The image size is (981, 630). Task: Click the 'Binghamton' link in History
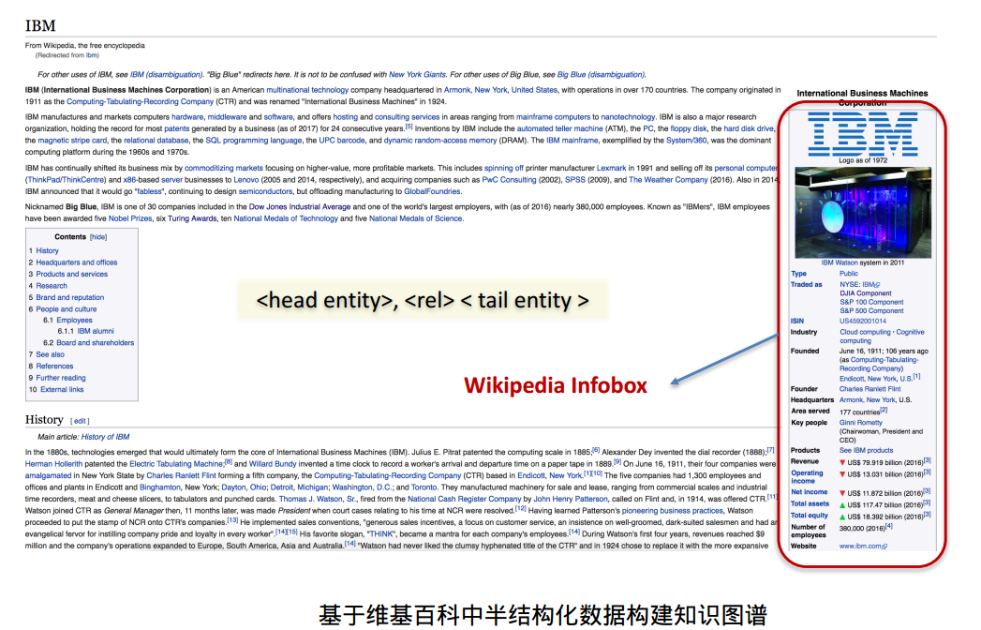[159, 487]
